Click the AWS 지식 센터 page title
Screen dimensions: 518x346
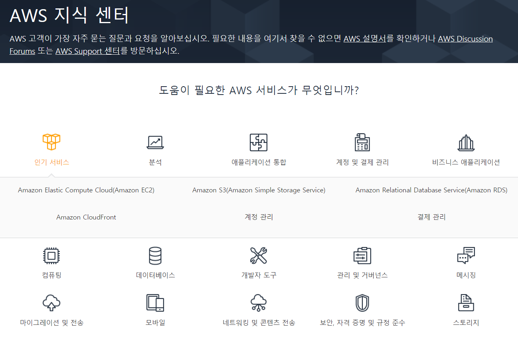pyautogui.click(x=69, y=16)
